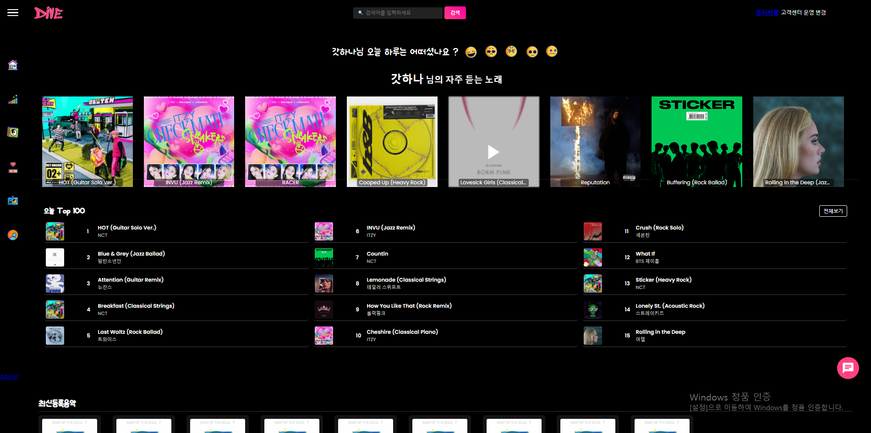Screen dimensions: 871x433
Task: Click the Last Waltz song thumbnail
Action: 55,336
